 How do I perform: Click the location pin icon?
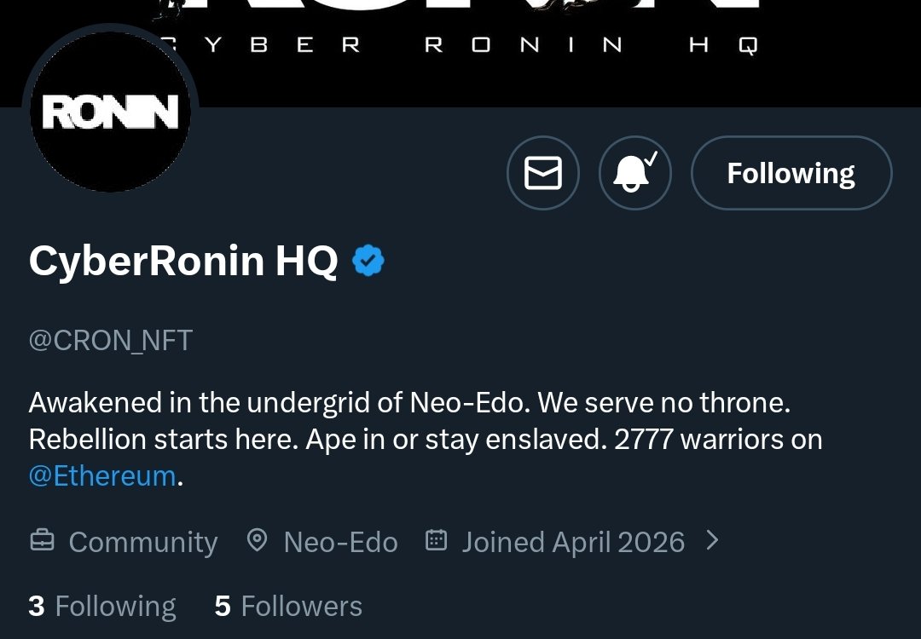(x=257, y=540)
